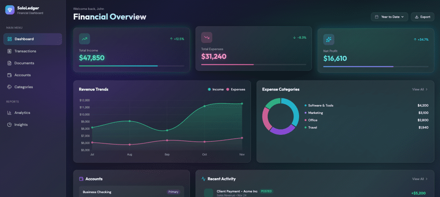The height and width of the screenshot is (197, 440).
Task: Click the SoloLedger gem logo icon
Action: coord(10,10)
